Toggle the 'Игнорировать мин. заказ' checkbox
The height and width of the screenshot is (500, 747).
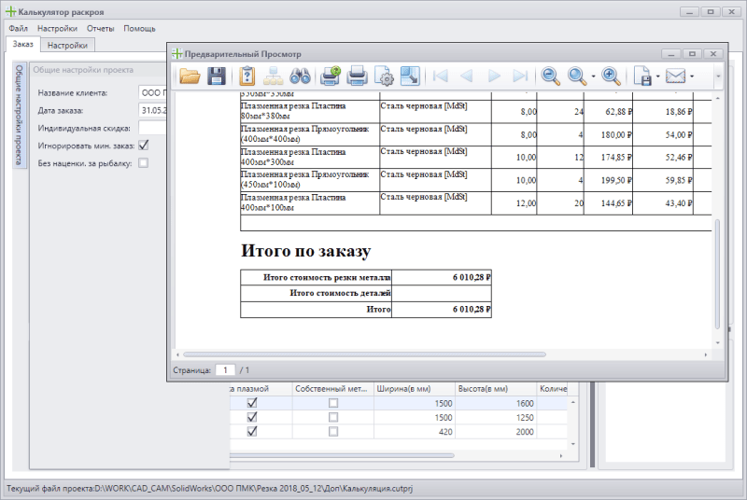click(x=143, y=145)
